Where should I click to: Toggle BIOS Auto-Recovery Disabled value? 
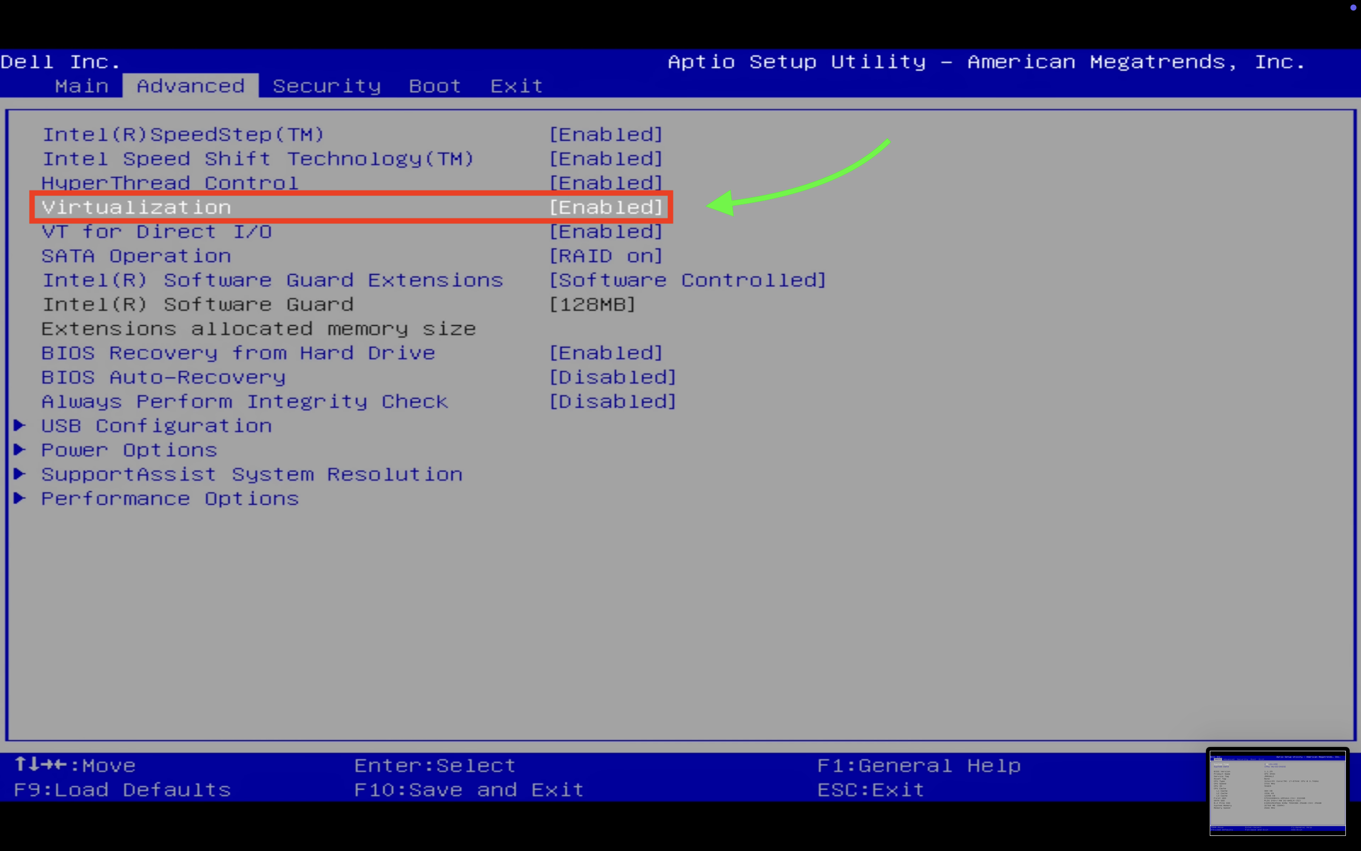click(x=612, y=377)
